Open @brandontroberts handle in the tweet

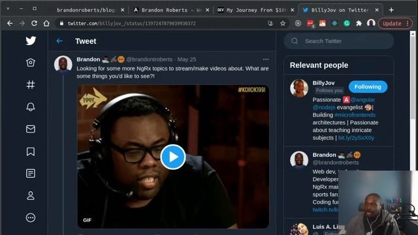coord(150,59)
